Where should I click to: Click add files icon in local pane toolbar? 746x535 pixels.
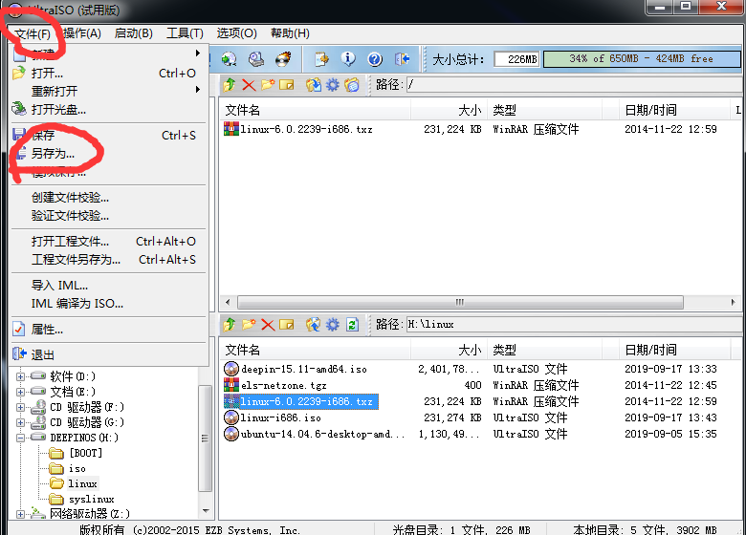coord(313,325)
